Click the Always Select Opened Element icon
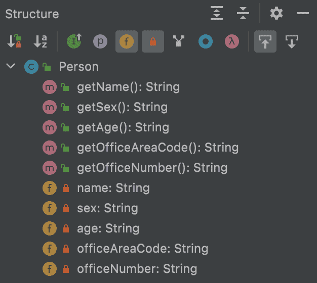The width and height of the screenshot is (317, 283). pyautogui.click(x=292, y=42)
